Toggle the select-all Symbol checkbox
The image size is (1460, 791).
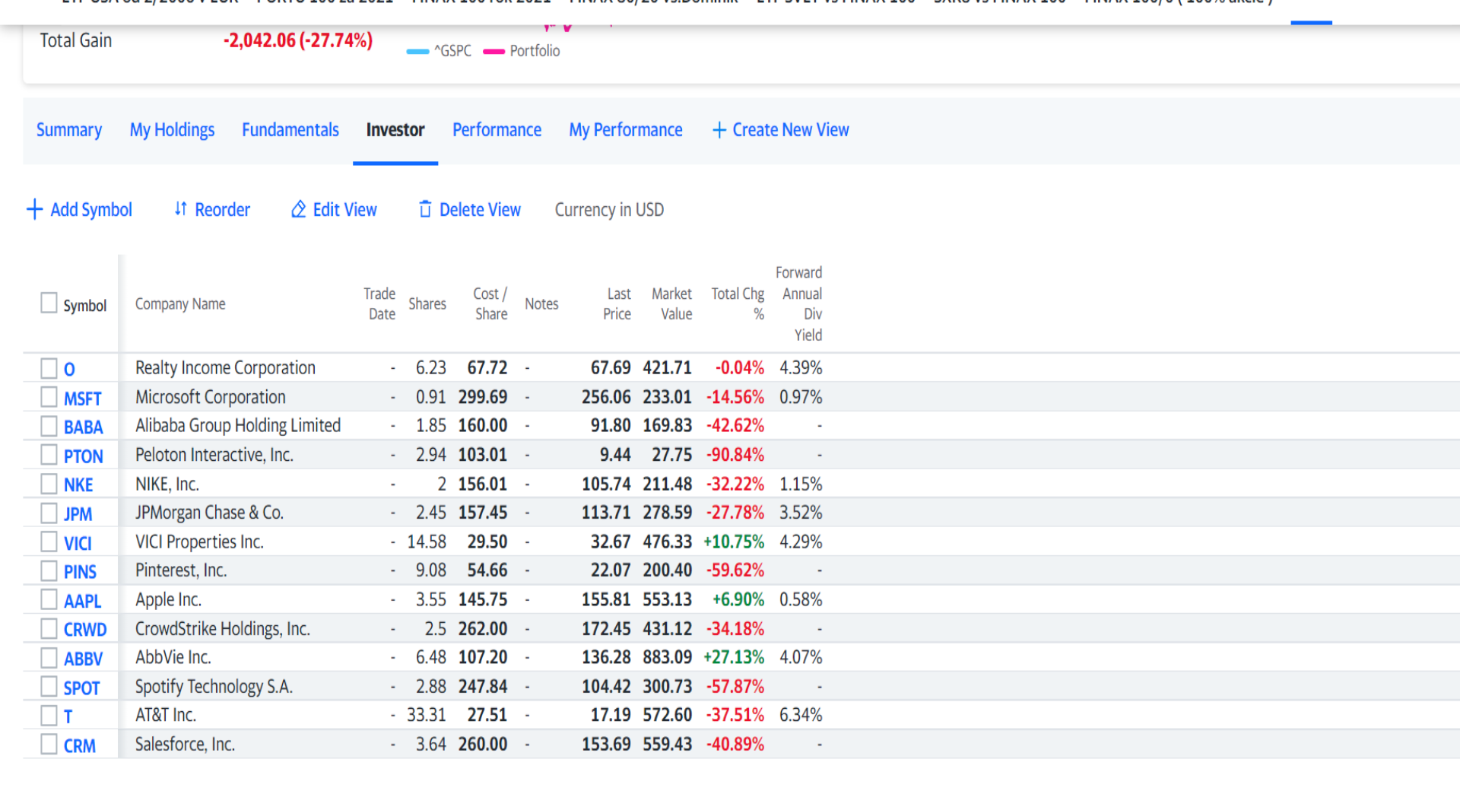point(49,303)
